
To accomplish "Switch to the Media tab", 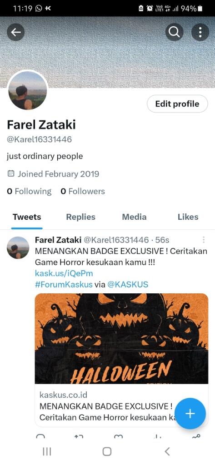I will pos(134,217).
